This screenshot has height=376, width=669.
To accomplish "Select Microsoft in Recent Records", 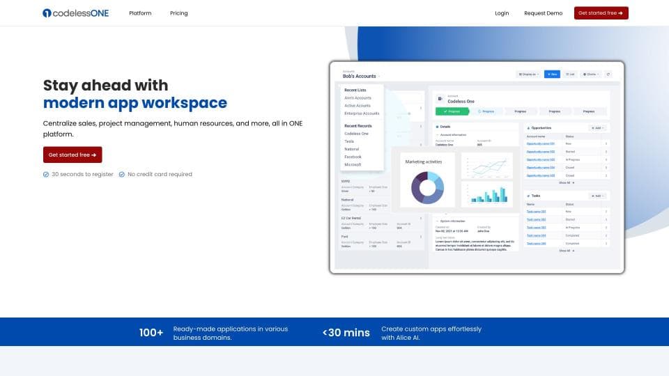I will [x=353, y=164].
